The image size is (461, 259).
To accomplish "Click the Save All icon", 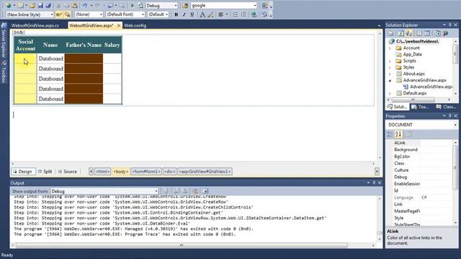I will point(48,6).
